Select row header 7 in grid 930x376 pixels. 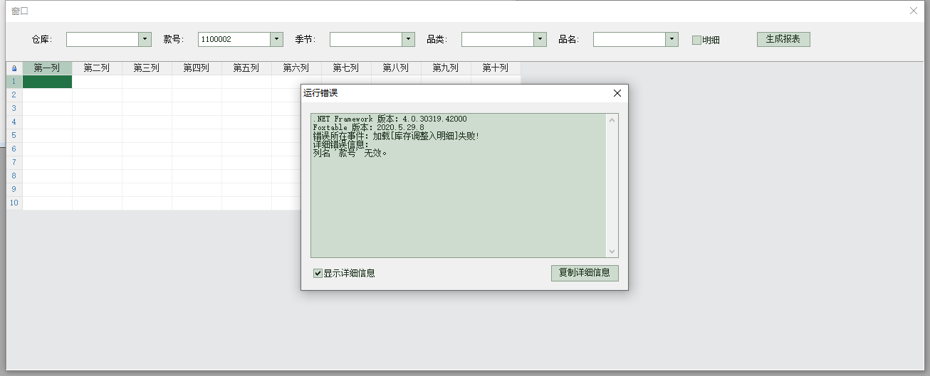point(14,163)
